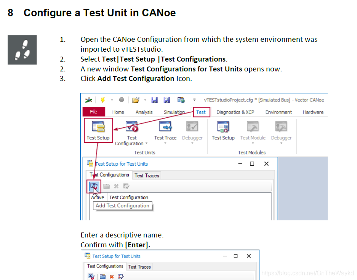This screenshot has width=357, height=280.
Task: Select Test Configurations tab in lower window
Action: click(x=105, y=266)
